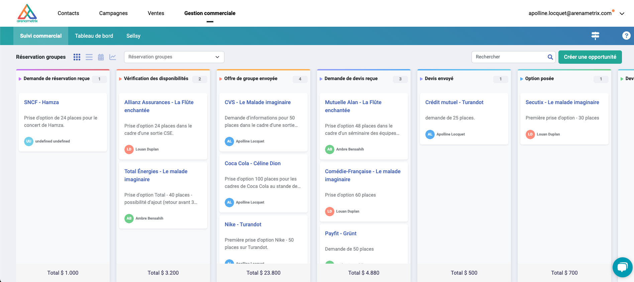Image resolution: width=634 pixels, height=282 pixels.
Task: Click AL avatar on CVS card
Action: [229, 141]
